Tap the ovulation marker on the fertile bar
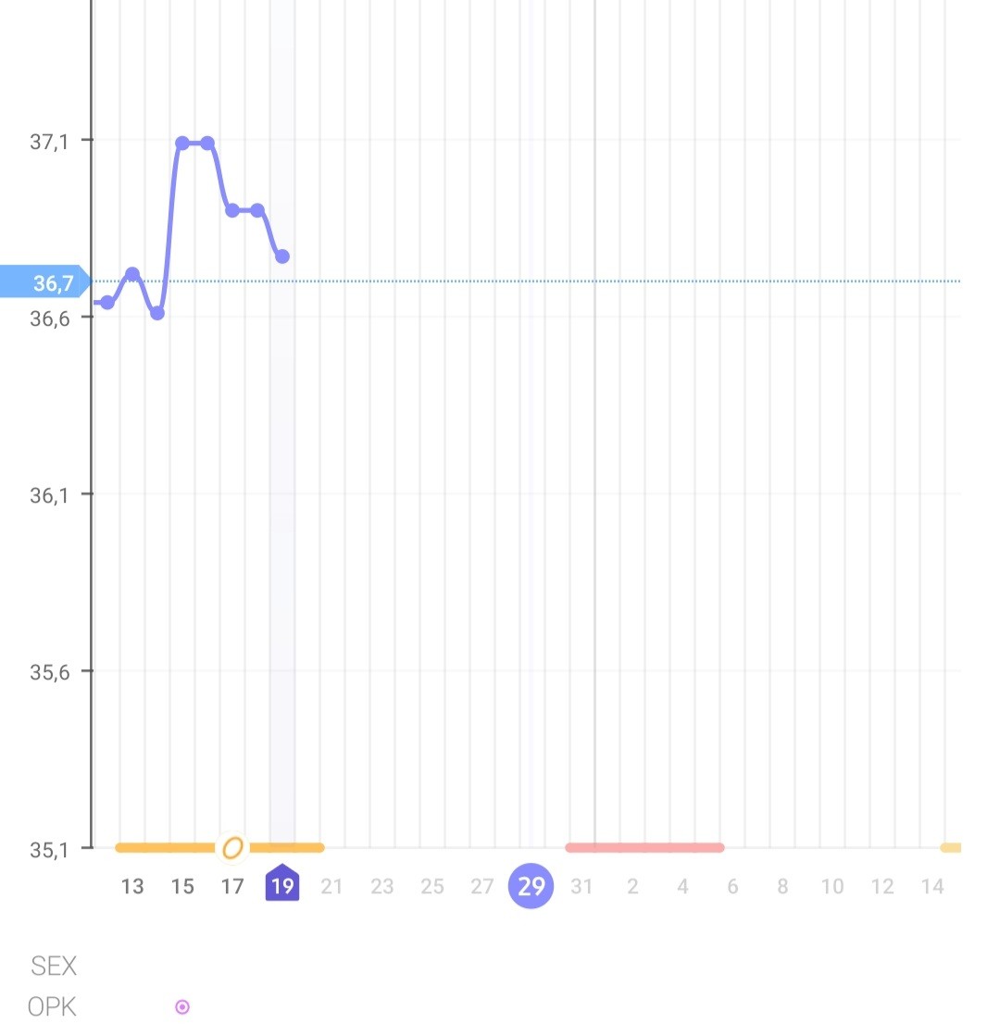 (232, 847)
